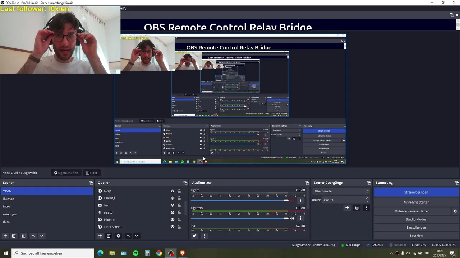Image resolution: width=460 pixels, height=258 pixels.
Task: Open the transition properties three-dot menu
Action: coord(366,207)
